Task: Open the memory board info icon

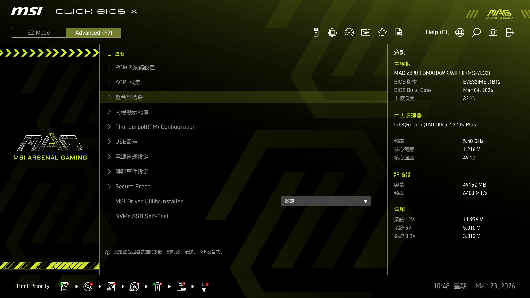Action: tap(366, 33)
